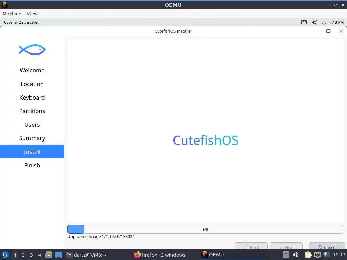Click the network tray icon
This screenshot has width=347, height=260.
pyautogui.click(x=317, y=255)
